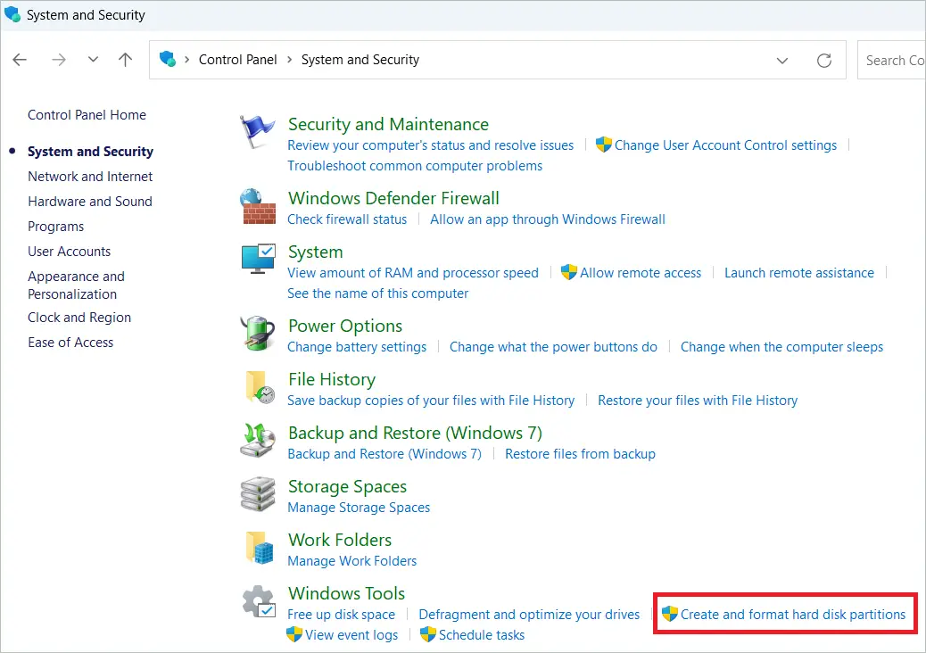Open the Windows Defender Firewall heading
This screenshot has width=926, height=653.
pyautogui.click(x=393, y=198)
